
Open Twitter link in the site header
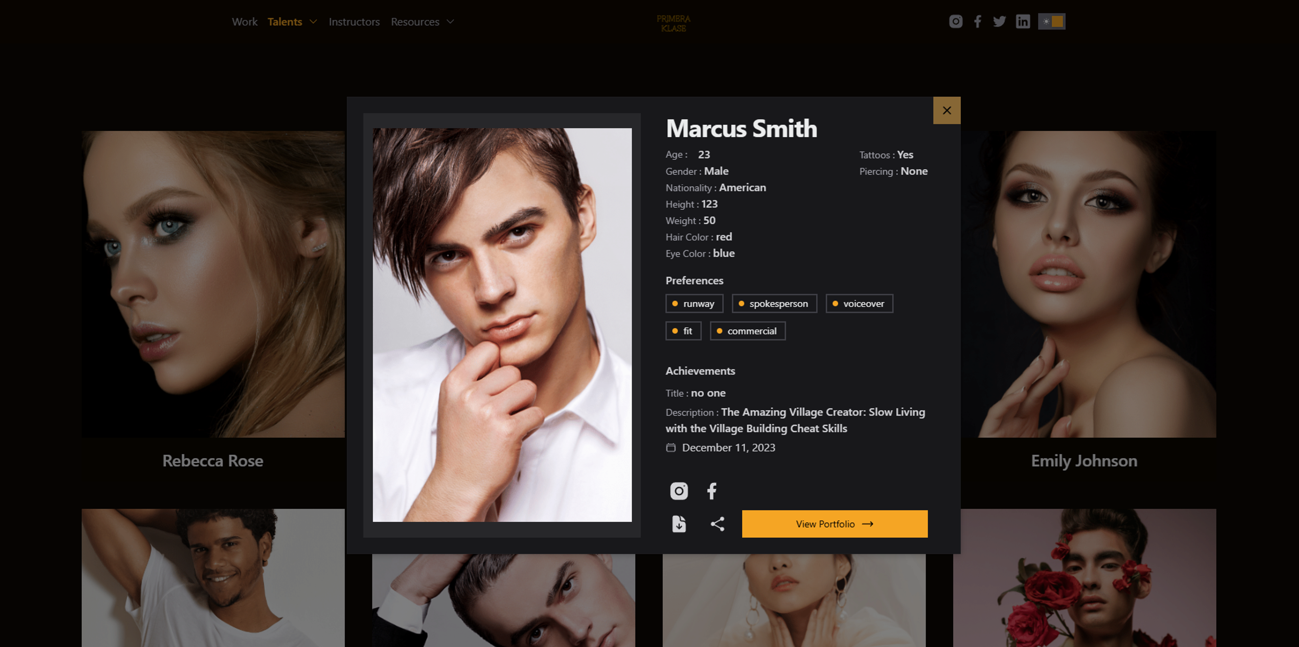click(x=1000, y=21)
